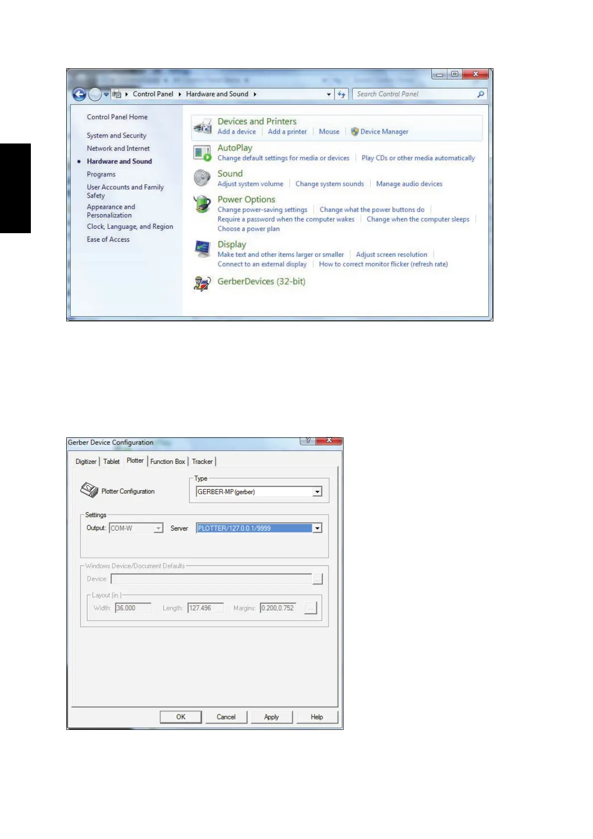Click the refresh button beside address bar
Image resolution: width=593 pixels, height=839 pixels.
click(342, 94)
